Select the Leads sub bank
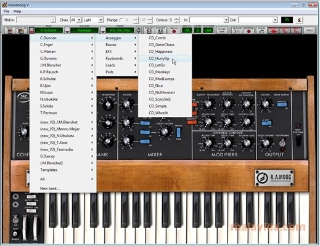Screen dimensions: 320x246 [x=117, y=65]
